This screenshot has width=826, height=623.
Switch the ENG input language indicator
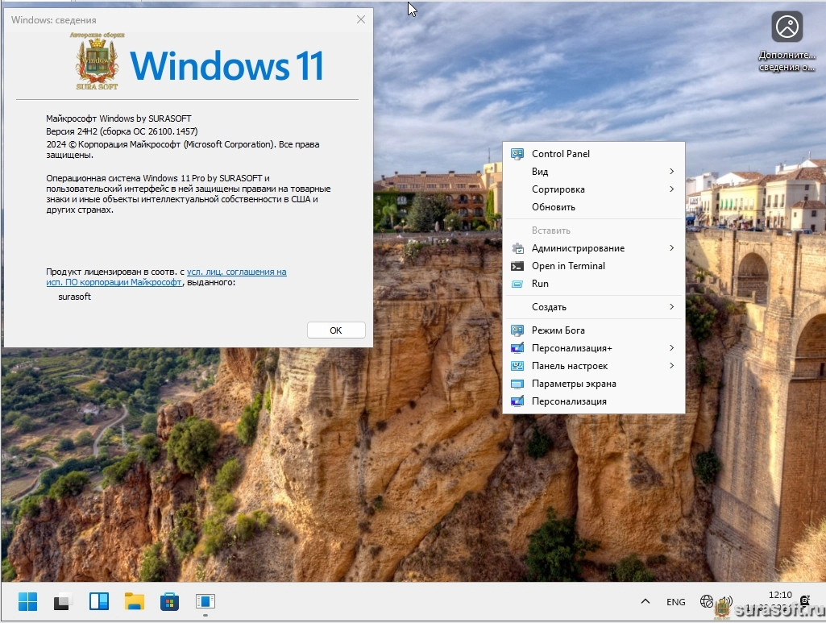click(676, 602)
